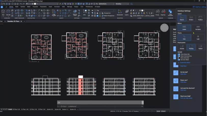Viewport: 207px width, 116px height.
Task: Expand the Modeling workspace dropdown
Action: coord(122,4)
